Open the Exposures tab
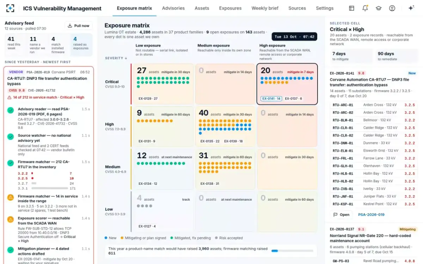The width and height of the screenshot is (423, 264). 230,8
